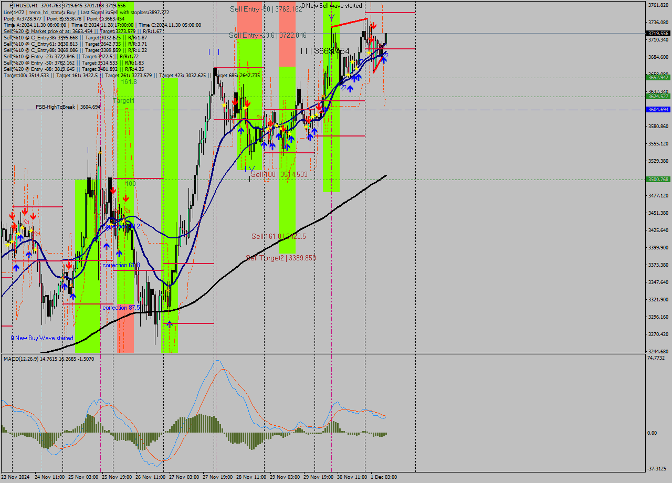The image size is (672, 483).
Task: Click the '29 Nov 03:00' time axis label
Action: (x=285, y=477)
